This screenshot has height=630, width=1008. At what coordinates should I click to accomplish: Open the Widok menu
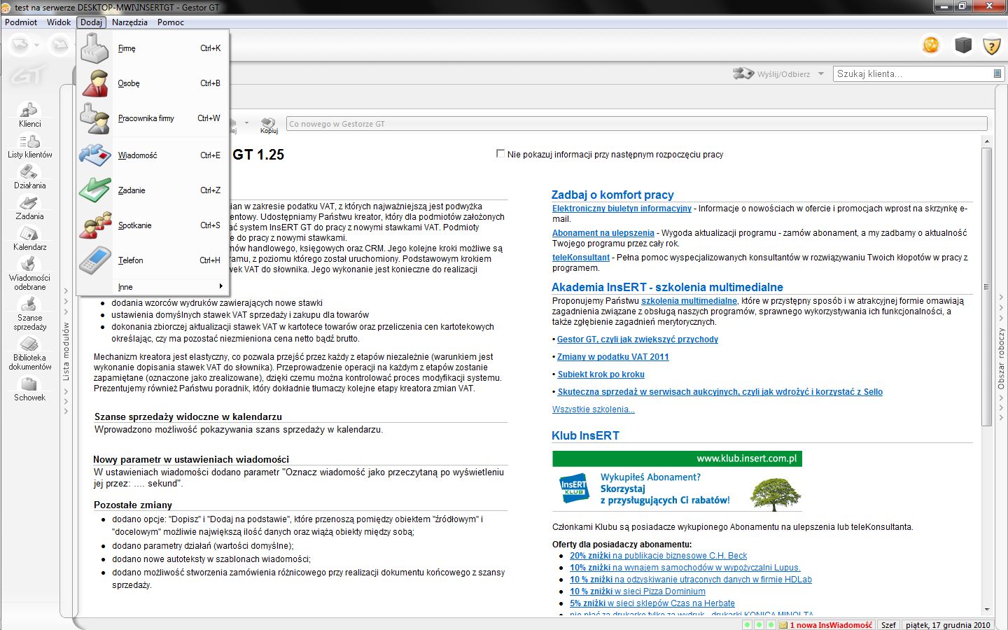(59, 22)
